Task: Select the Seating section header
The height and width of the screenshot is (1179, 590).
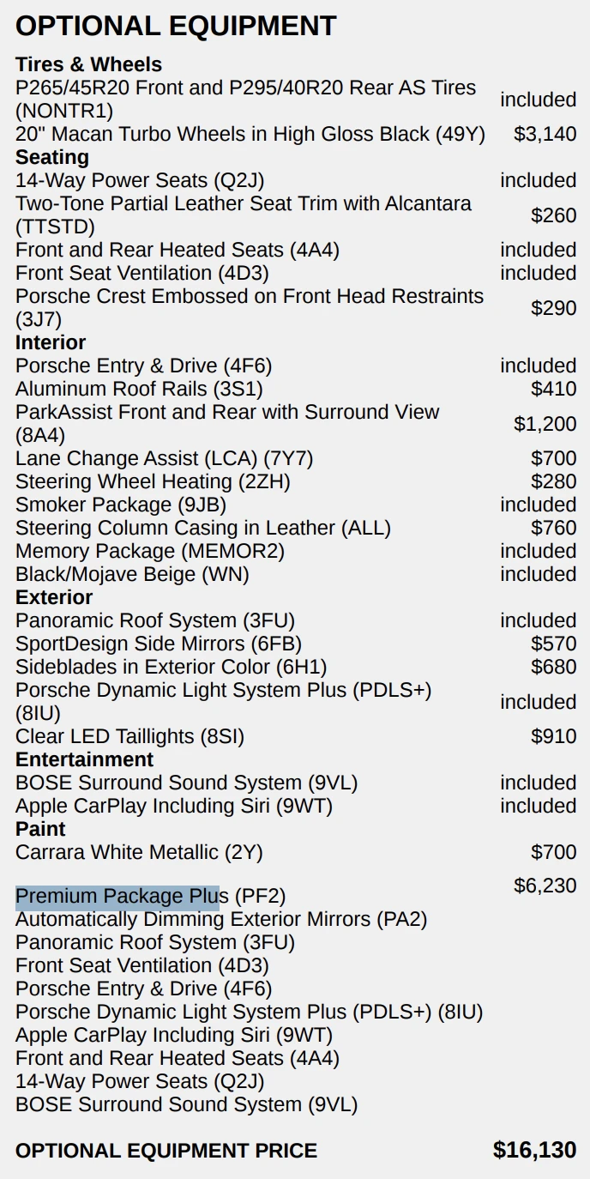Action: pos(52,157)
